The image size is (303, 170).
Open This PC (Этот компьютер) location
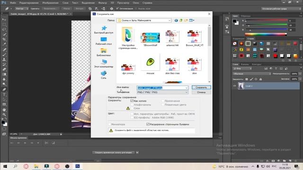[104, 64]
